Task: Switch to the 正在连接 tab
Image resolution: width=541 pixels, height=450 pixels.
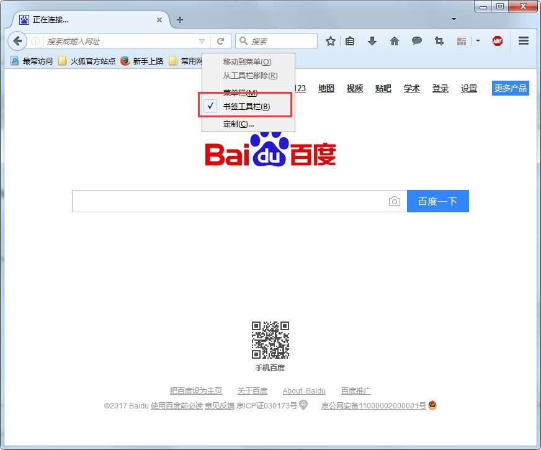Action: (x=87, y=20)
